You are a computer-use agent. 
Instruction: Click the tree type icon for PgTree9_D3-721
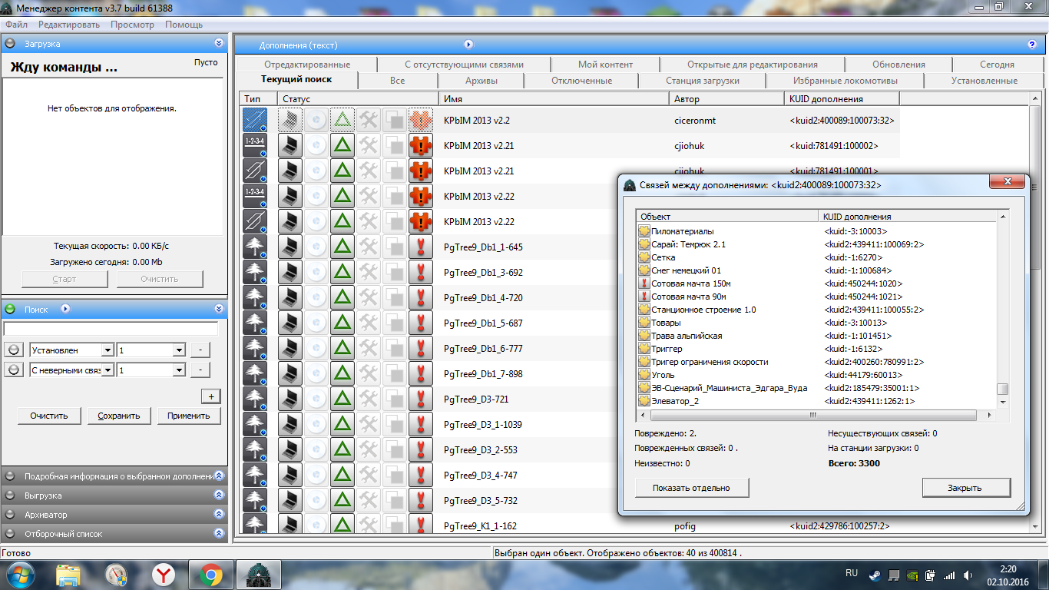[x=254, y=399]
